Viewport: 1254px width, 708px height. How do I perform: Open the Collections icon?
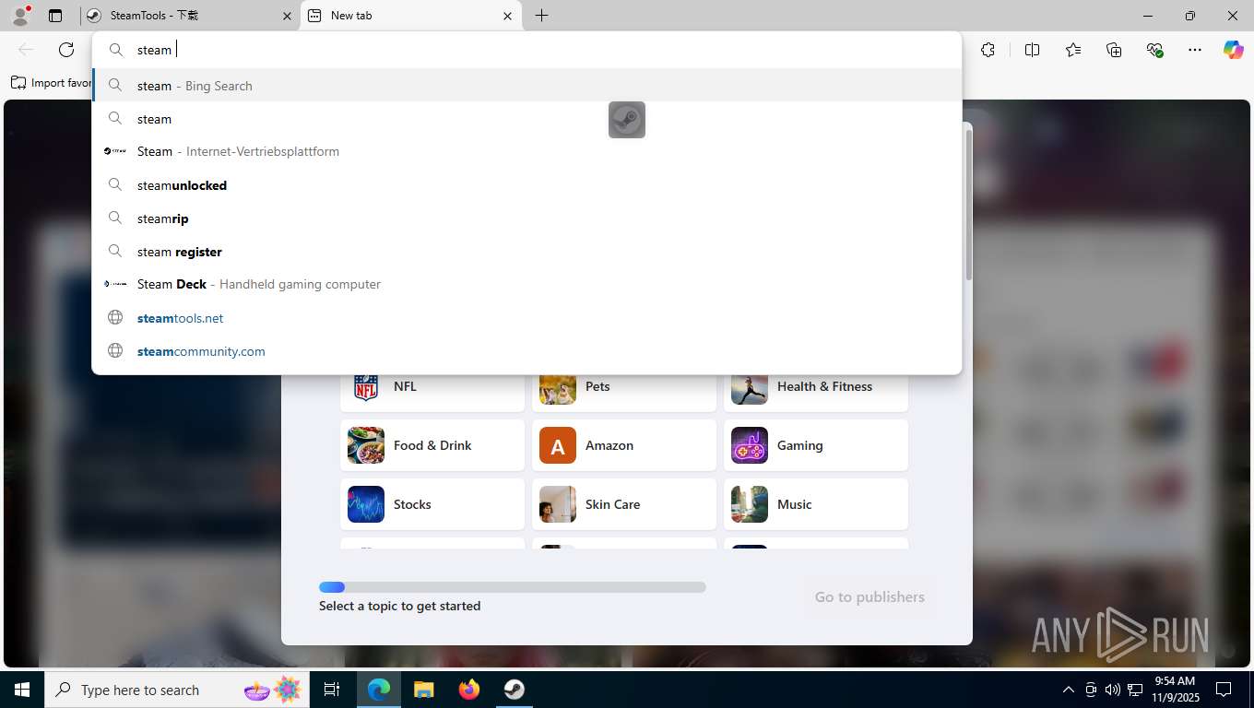(1114, 50)
